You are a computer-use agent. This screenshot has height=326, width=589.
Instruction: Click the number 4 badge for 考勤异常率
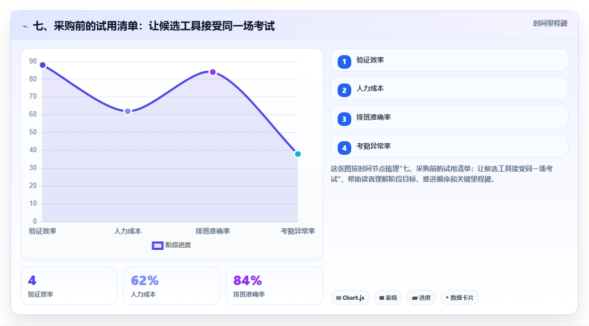click(x=344, y=148)
